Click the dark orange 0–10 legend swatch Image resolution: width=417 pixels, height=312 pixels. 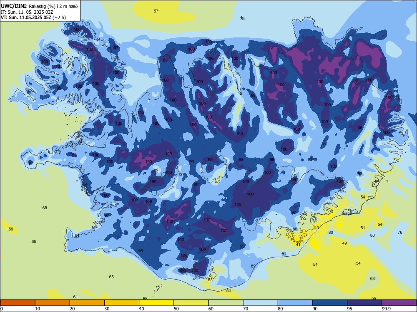pos(18,303)
